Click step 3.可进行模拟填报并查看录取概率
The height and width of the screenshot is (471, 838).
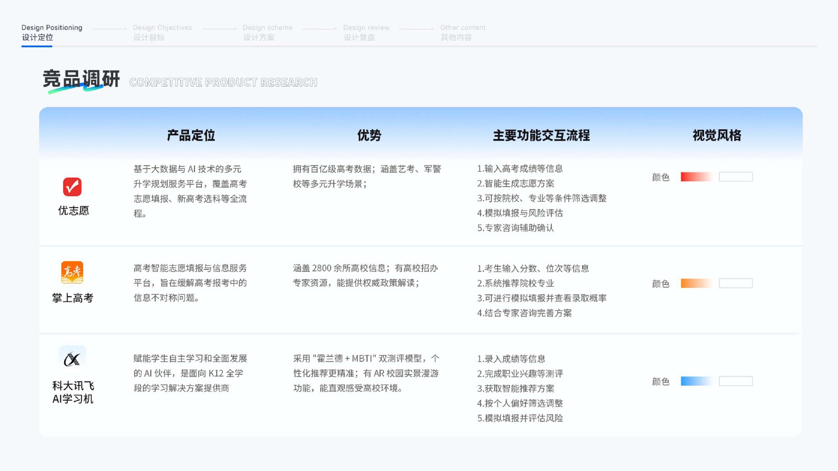tap(542, 298)
